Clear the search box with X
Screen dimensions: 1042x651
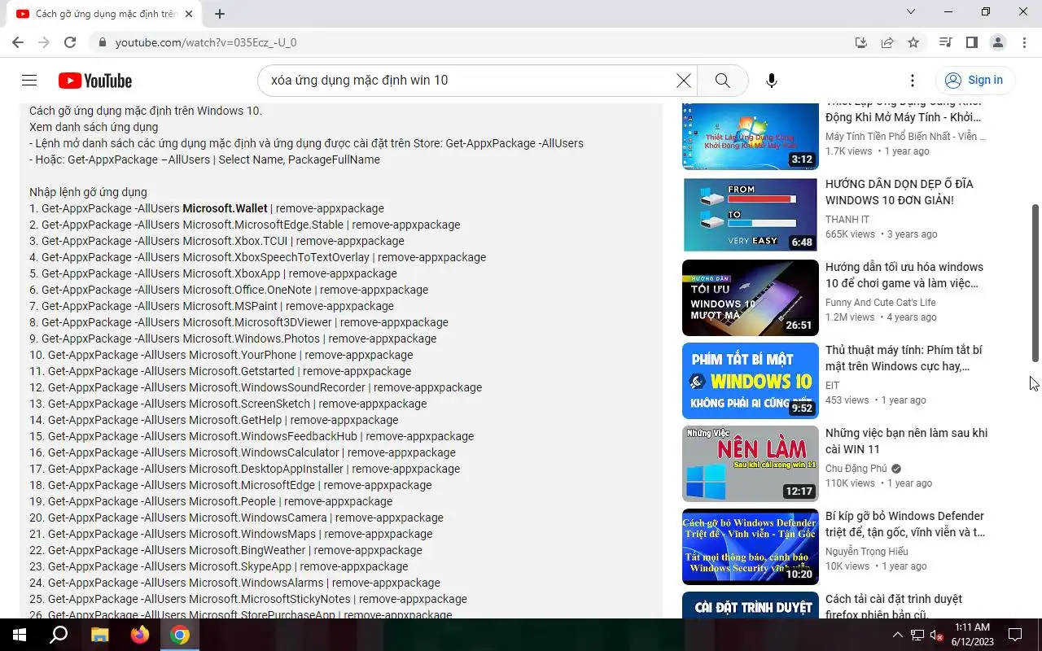coord(684,80)
